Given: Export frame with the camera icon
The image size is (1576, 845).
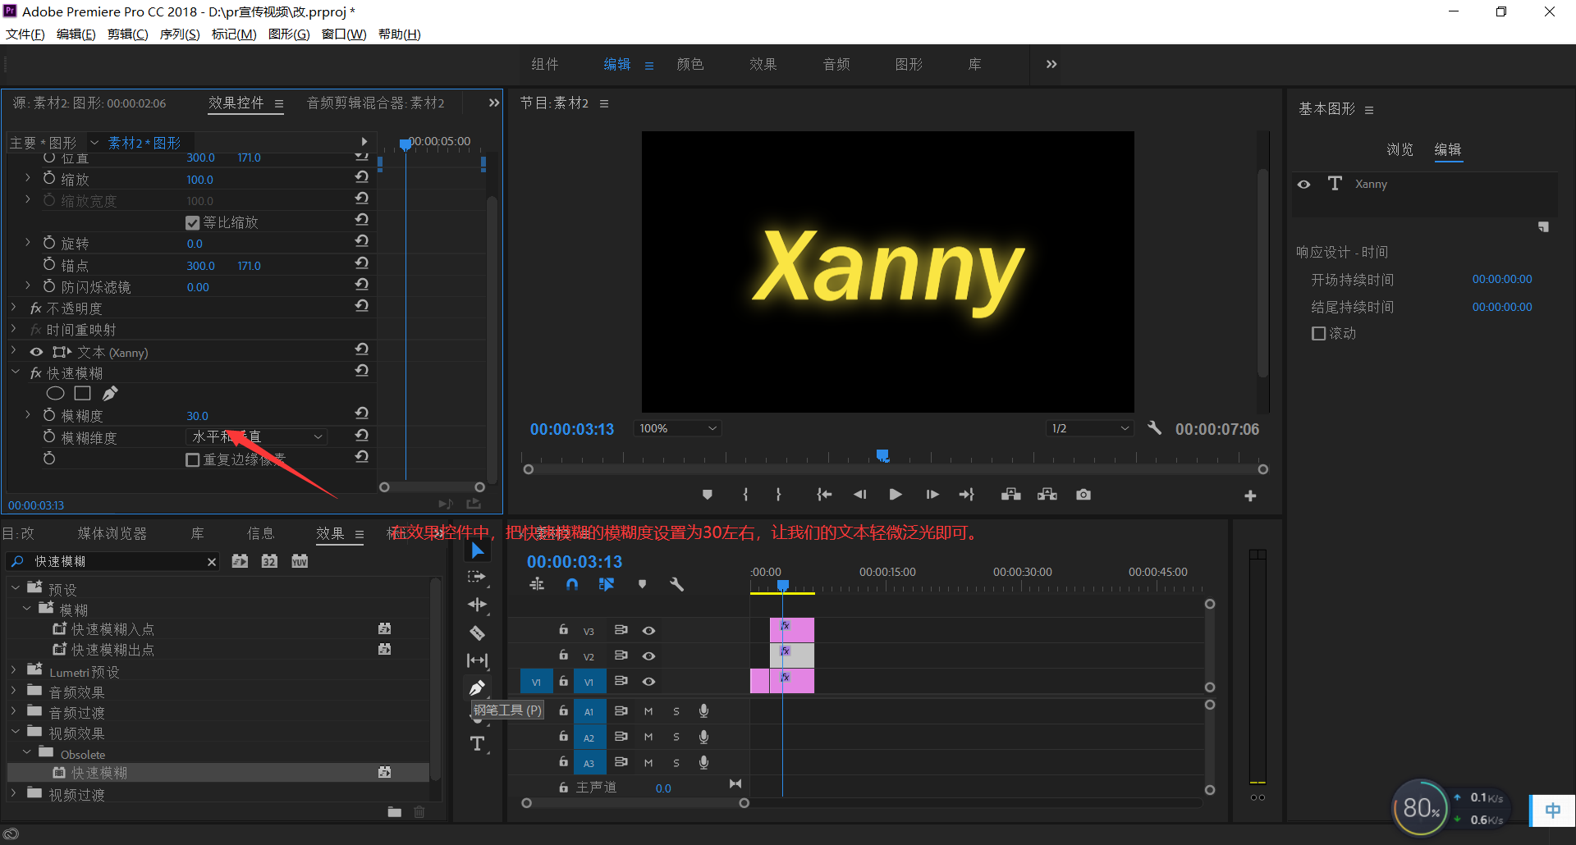Looking at the screenshot, I should 1083,495.
